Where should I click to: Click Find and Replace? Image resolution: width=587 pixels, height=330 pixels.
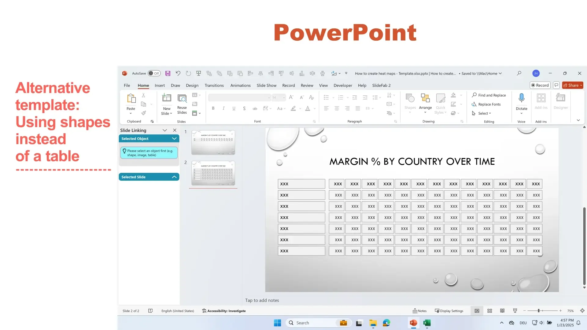click(x=489, y=95)
